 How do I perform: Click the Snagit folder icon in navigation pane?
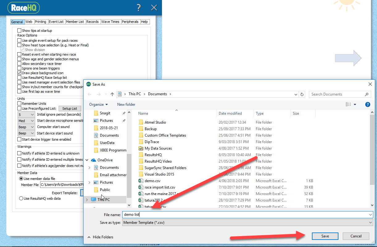point(96,113)
